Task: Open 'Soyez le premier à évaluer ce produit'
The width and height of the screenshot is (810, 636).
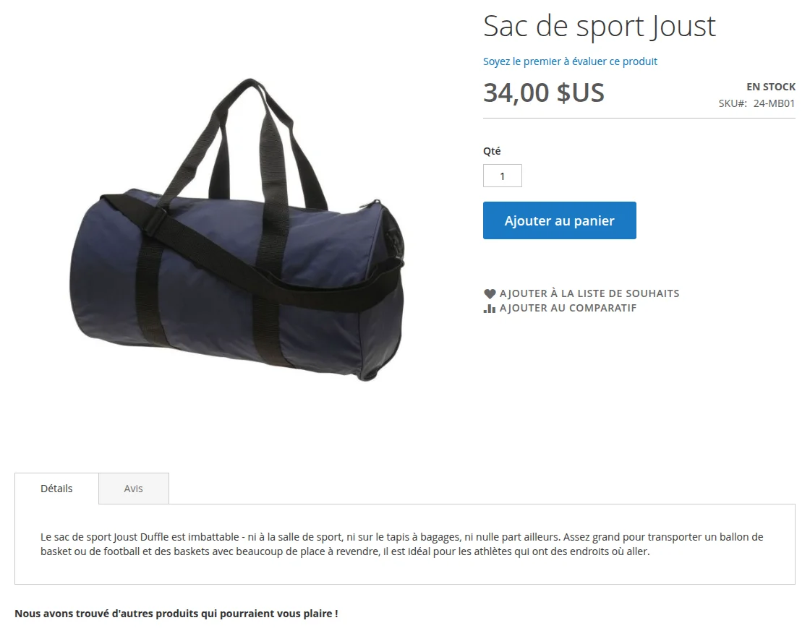Action: 570,61
